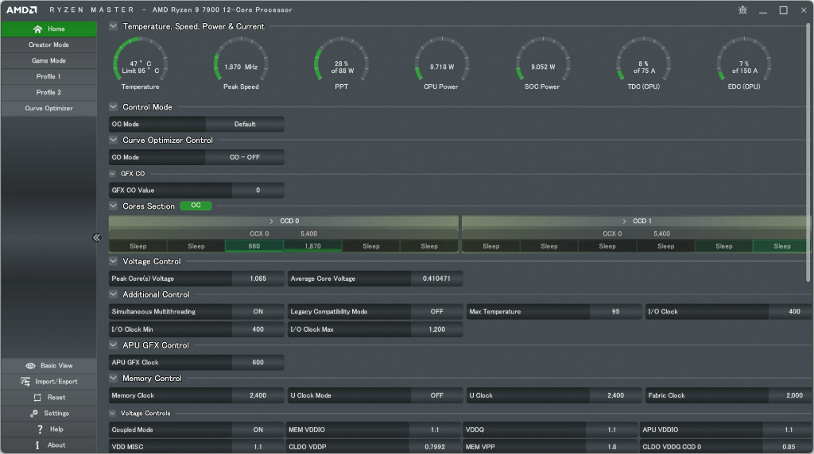Click the Import/Export button label
The height and width of the screenshot is (454, 814).
56,382
